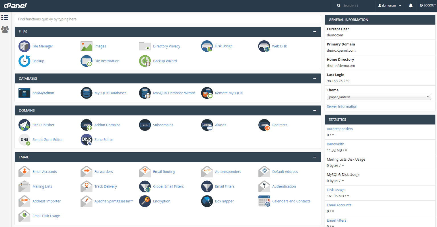Collapse the EMAIL section

coord(315,157)
